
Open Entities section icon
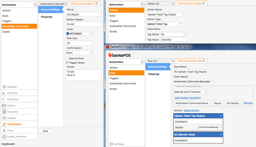[4, 118]
